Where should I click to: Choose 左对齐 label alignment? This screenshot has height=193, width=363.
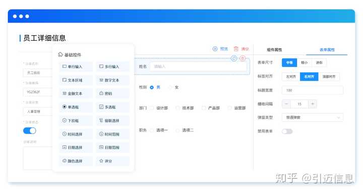pos(291,76)
